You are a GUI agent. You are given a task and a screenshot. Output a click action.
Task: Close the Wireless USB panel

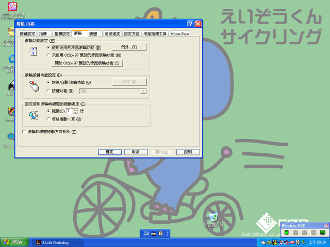coord(326,225)
